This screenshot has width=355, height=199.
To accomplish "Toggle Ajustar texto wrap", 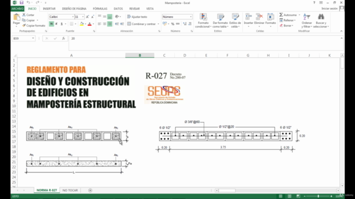I will tap(137, 17).
